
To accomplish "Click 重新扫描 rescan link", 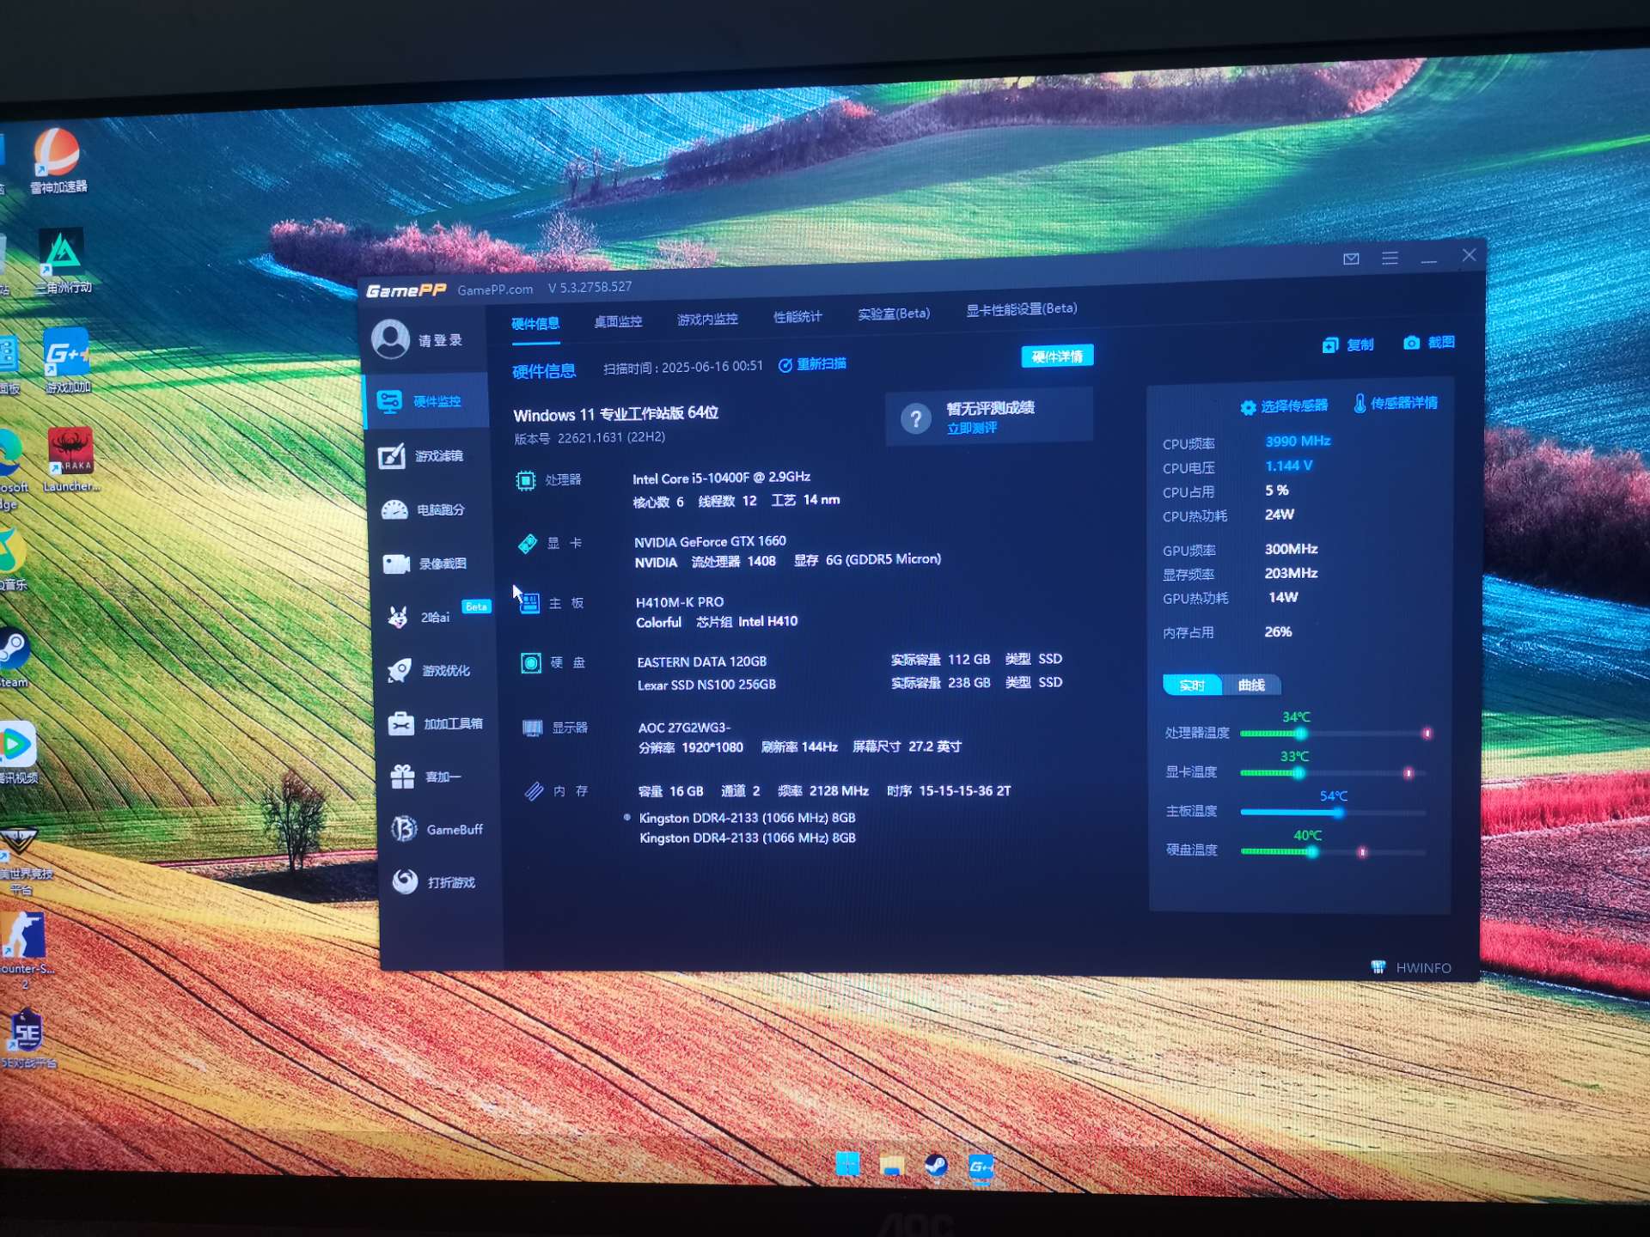I will point(813,364).
